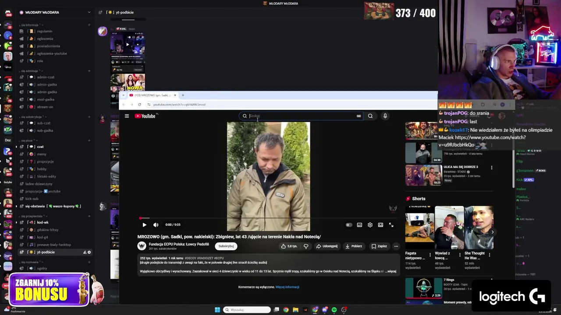Open Fundacja ECPU Polska channel avatar
561x315 pixels.
click(142, 246)
